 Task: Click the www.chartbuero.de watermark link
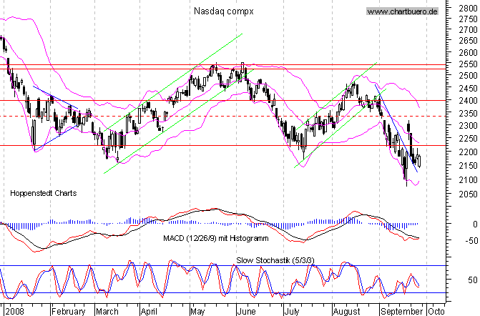(x=402, y=11)
